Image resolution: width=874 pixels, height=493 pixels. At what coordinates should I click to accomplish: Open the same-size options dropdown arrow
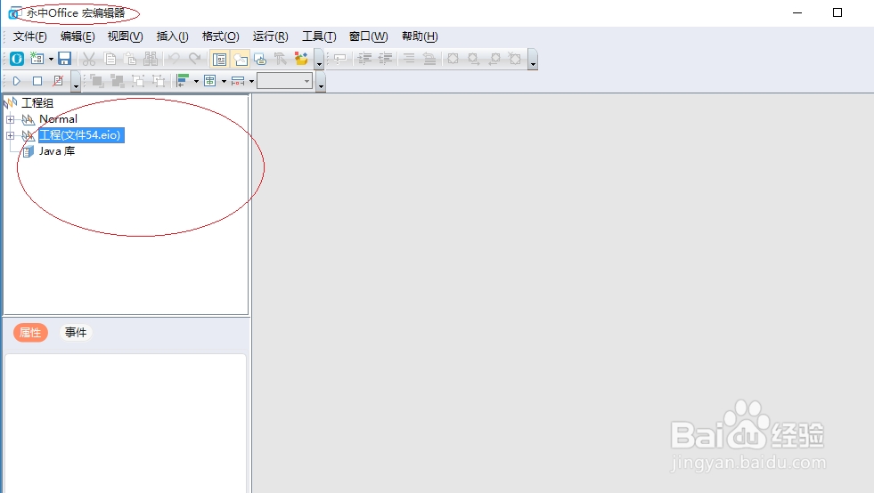(x=251, y=81)
